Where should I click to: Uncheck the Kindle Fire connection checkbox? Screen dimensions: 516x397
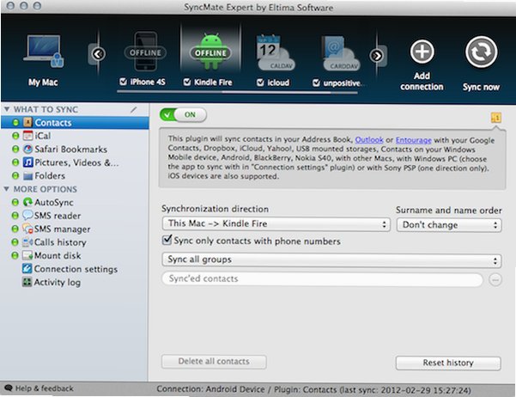[x=187, y=82]
